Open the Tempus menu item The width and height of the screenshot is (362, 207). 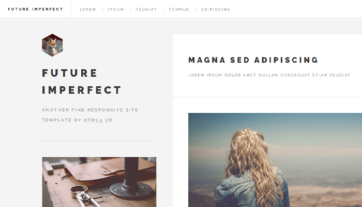(x=179, y=9)
